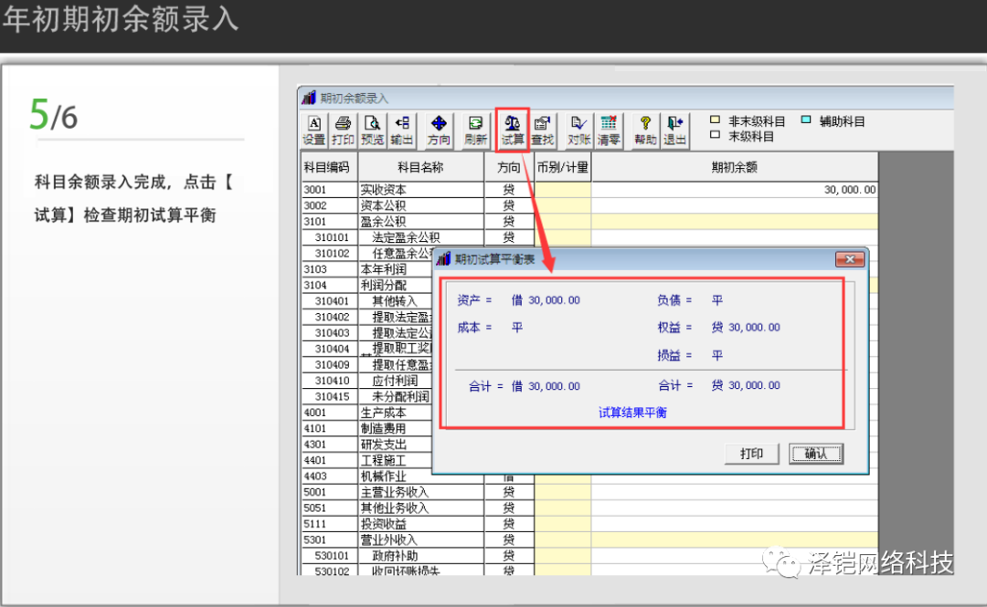This screenshot has height=607, width=987.
Task: Click the yellow 非末级科目 legend swatch
Action: [716, 120]
